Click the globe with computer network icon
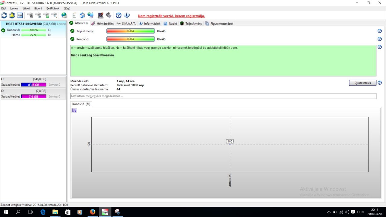 click(x=90, y=15)
